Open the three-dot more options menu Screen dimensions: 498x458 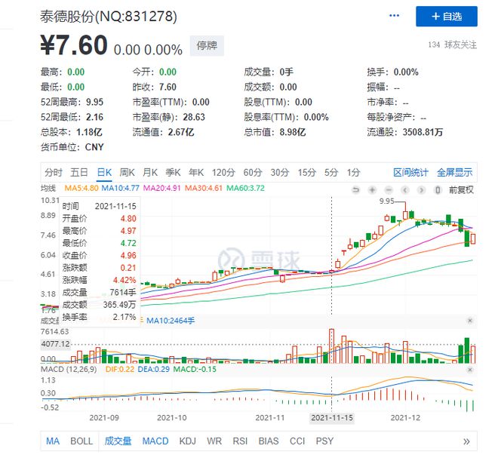pos(394,16)
